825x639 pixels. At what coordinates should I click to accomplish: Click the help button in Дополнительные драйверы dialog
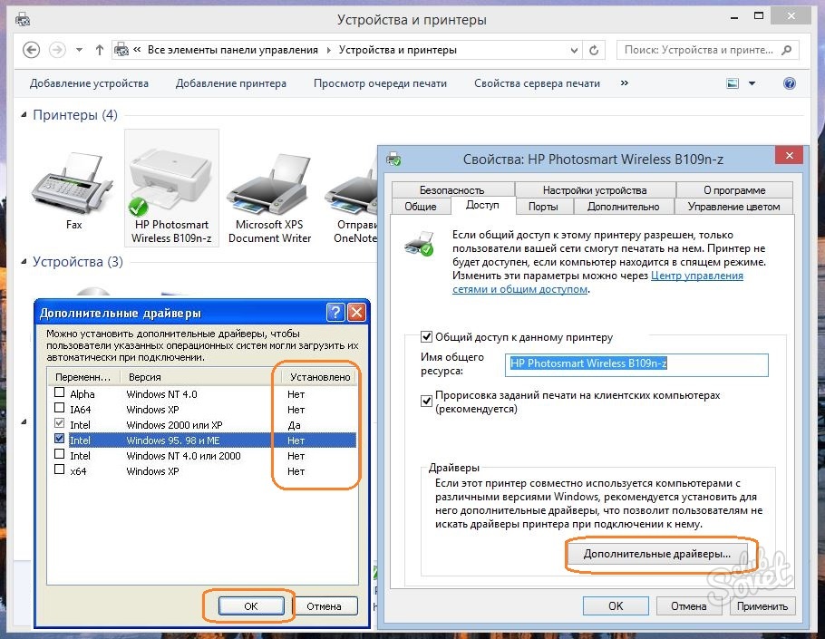tap(336, 313)
